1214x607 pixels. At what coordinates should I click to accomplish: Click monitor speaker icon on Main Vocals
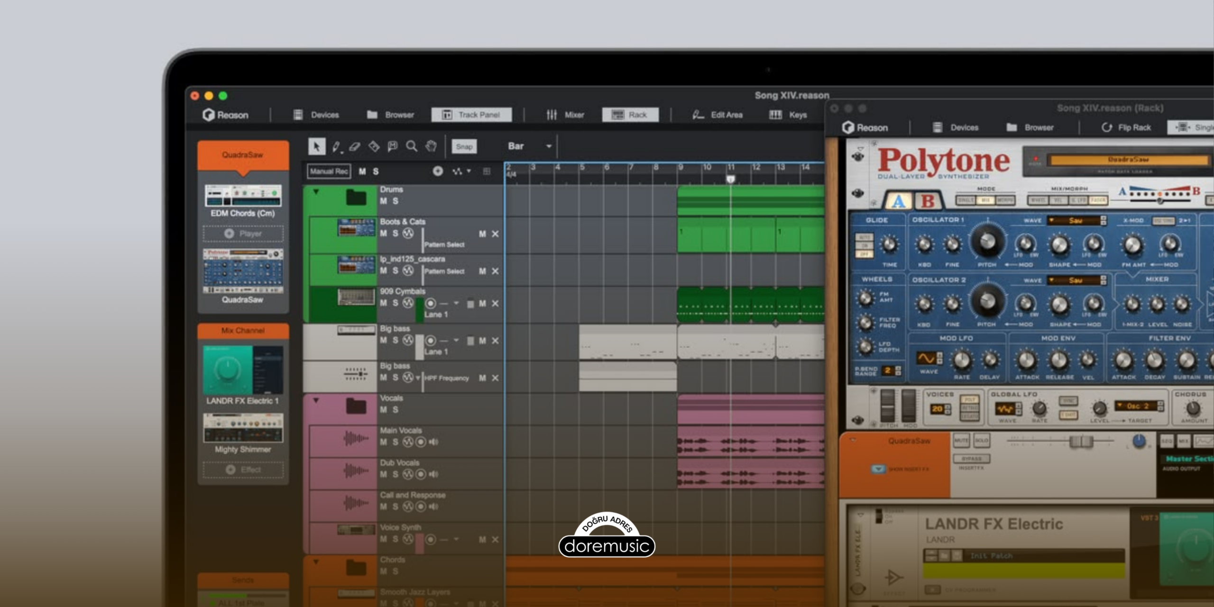coord(433,442)
